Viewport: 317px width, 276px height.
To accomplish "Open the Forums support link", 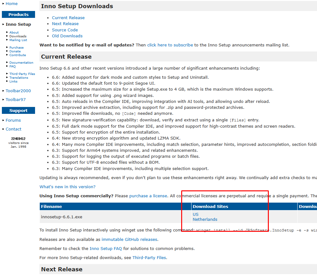I will (x=13, y=120).
